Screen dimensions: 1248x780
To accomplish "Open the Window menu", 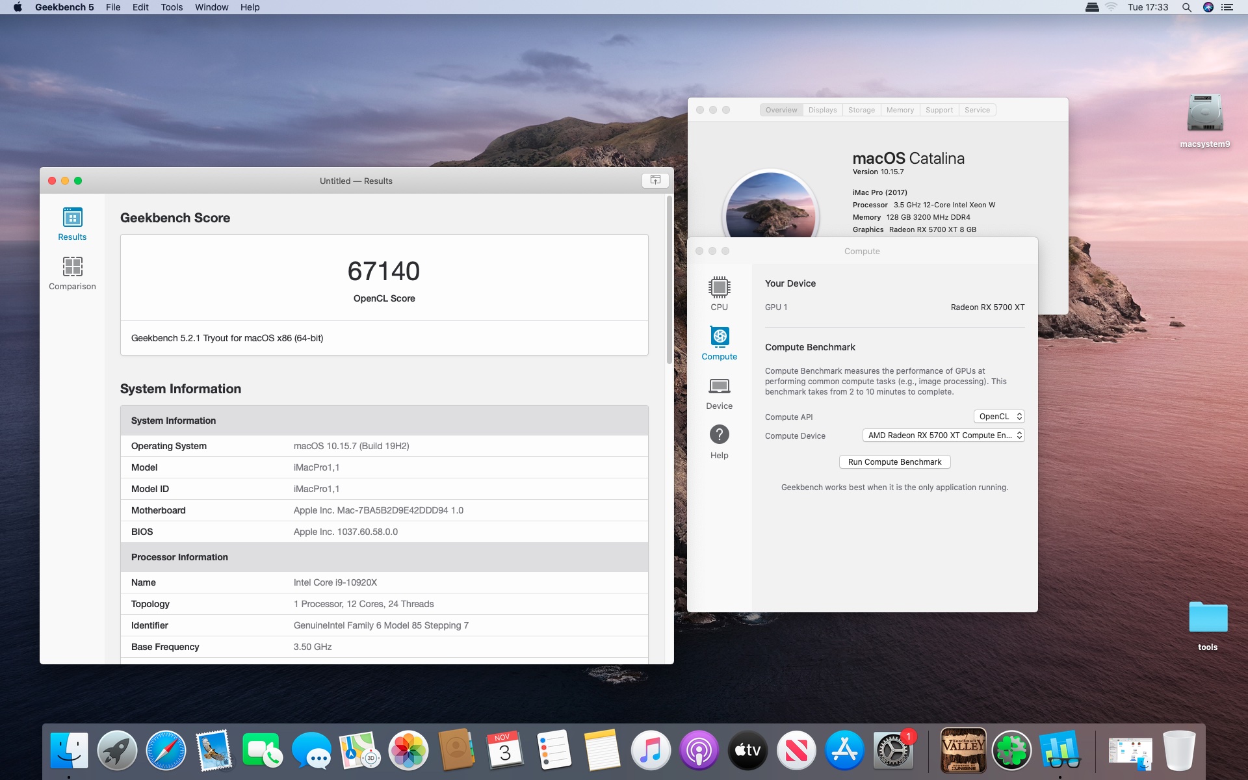I will [x=211, y=7].
